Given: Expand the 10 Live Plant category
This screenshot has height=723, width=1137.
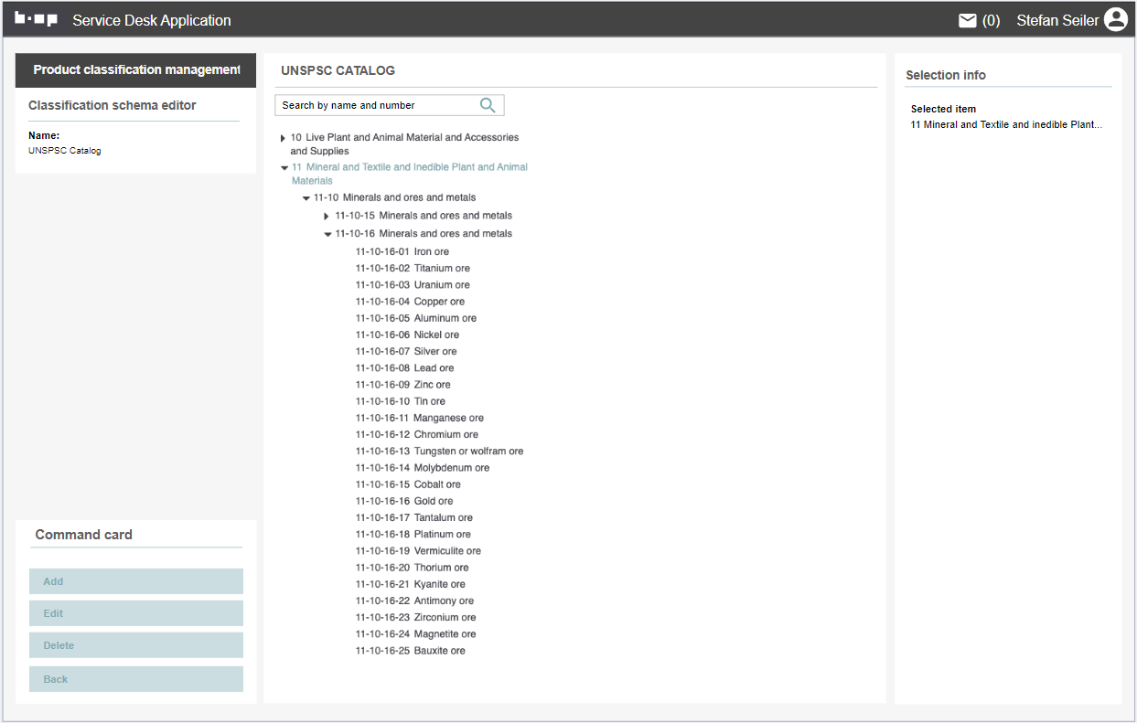Looking at the screenshot, I should click(x=283, y=138).
